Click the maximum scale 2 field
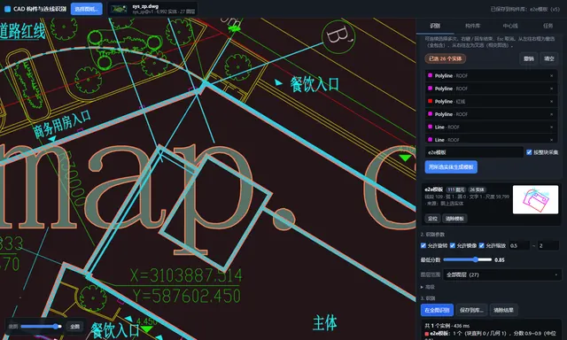This screenshot has width=567, height=340. (x=548, y=245)
